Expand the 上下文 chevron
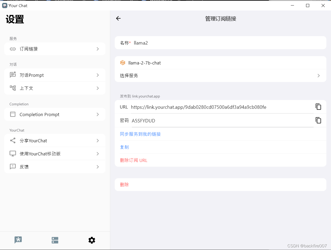The height and width of the screenshot is (250, 331). [x=98, y=88]
